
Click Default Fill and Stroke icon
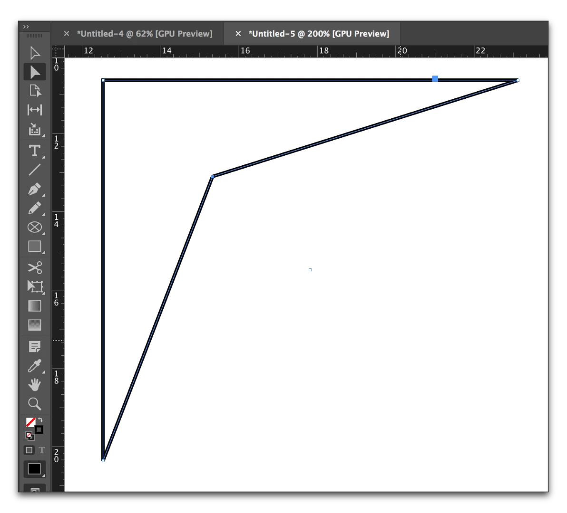tap(29, 436)
